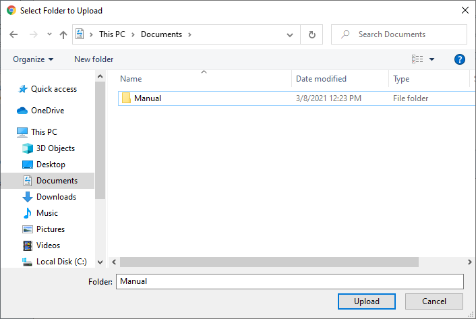476x319 pixels.
Task: Click horizontal scrollbar right arrow
Action: point(470,262)
